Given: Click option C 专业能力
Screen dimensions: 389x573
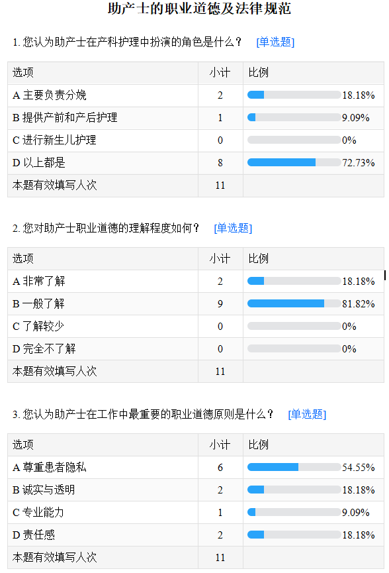Looking at the screenshot, I should pos(38,512).
